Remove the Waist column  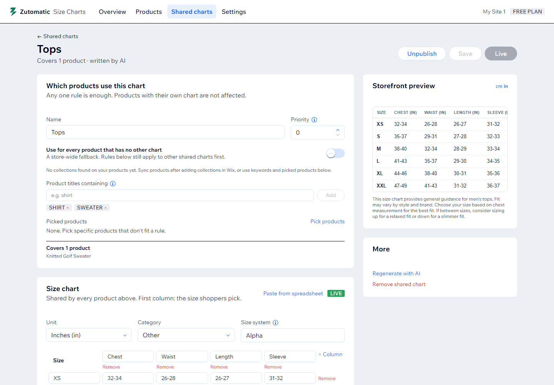[x=165, y=367]
